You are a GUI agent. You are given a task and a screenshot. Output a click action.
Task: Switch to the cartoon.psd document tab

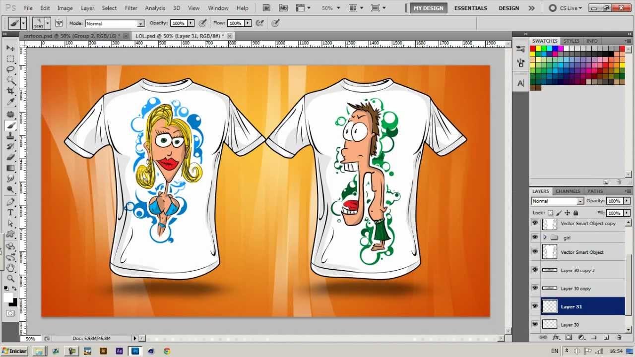[72, 36]
